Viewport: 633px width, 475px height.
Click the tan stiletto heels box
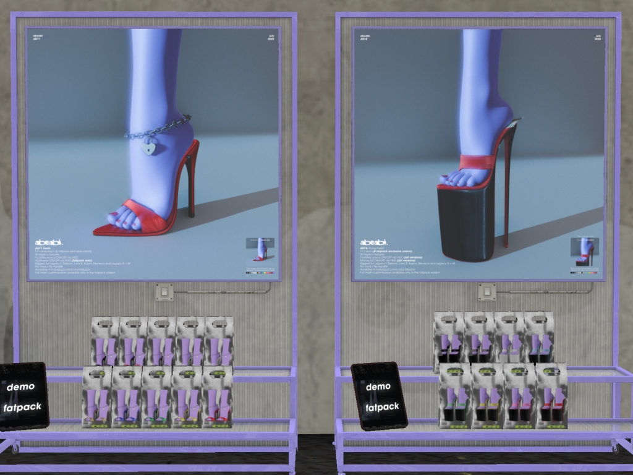point(97,397)
